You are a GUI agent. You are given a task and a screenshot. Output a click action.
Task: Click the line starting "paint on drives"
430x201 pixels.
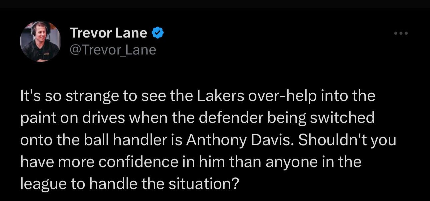click(197, 118)
